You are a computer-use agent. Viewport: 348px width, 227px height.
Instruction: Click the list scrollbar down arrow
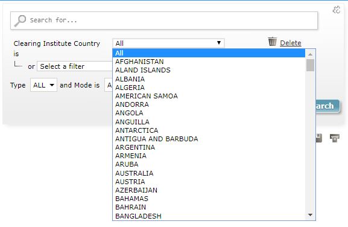tap(310, 215)
